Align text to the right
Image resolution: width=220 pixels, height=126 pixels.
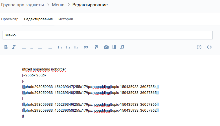click(40, 47)
